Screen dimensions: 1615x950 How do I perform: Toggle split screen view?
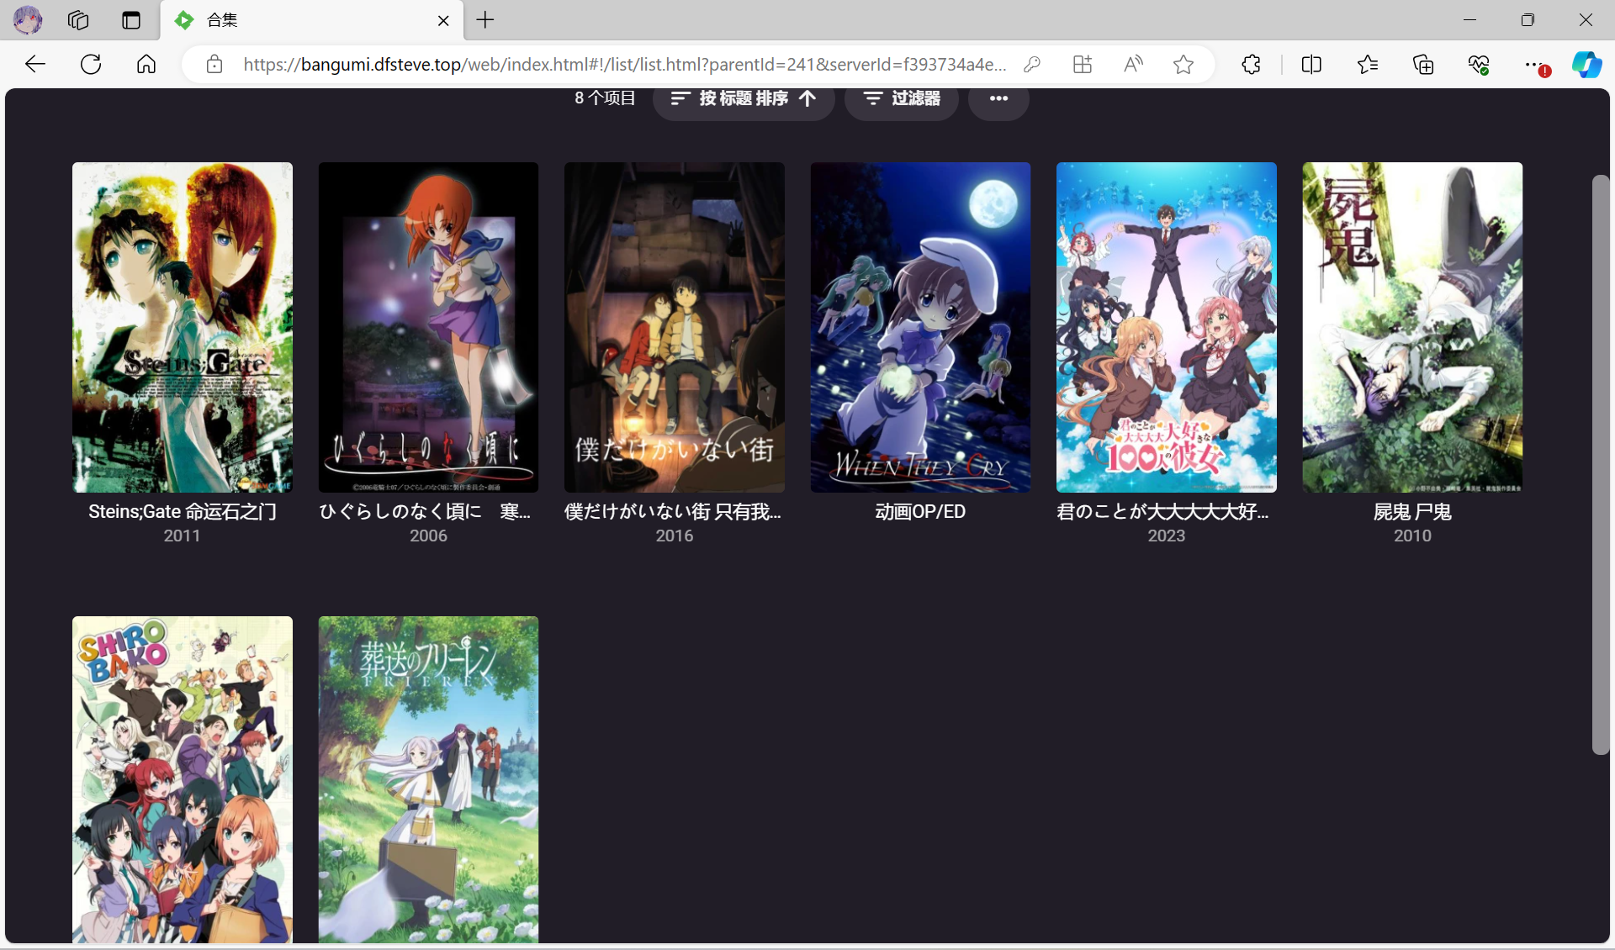pos(1311,65)
